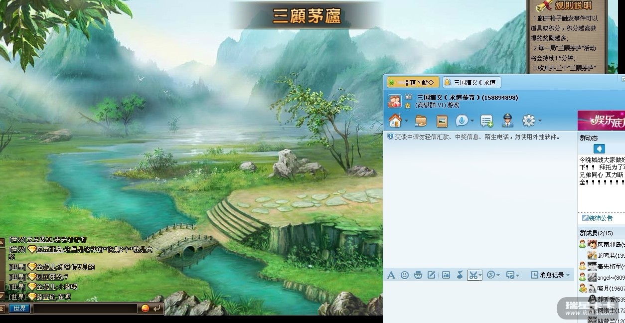Click the crown icon beside group name

408,97
